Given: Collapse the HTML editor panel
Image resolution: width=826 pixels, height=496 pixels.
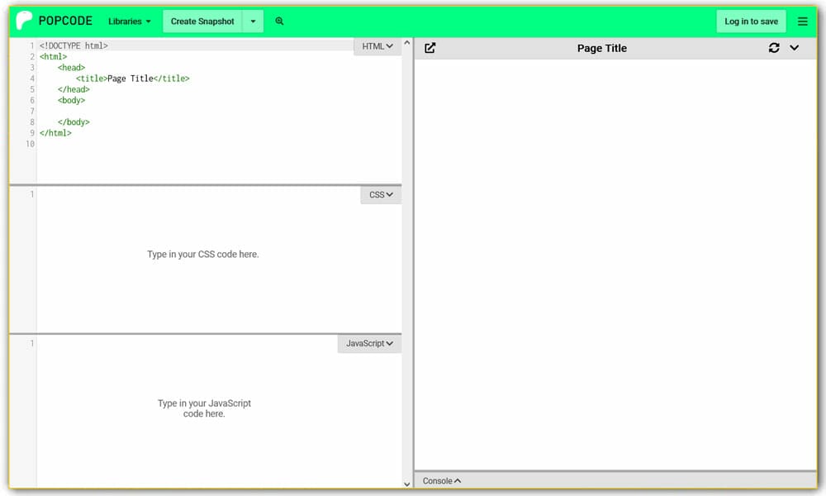Looking at the screenshot, I should [x=377, y=47].
